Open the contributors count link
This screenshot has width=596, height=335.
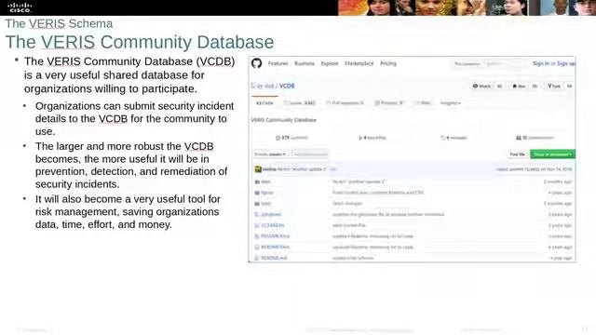(535, 138)
